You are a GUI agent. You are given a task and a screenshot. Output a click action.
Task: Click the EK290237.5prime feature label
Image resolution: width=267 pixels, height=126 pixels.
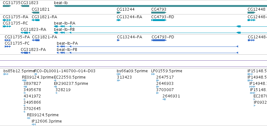coord(71,84)
